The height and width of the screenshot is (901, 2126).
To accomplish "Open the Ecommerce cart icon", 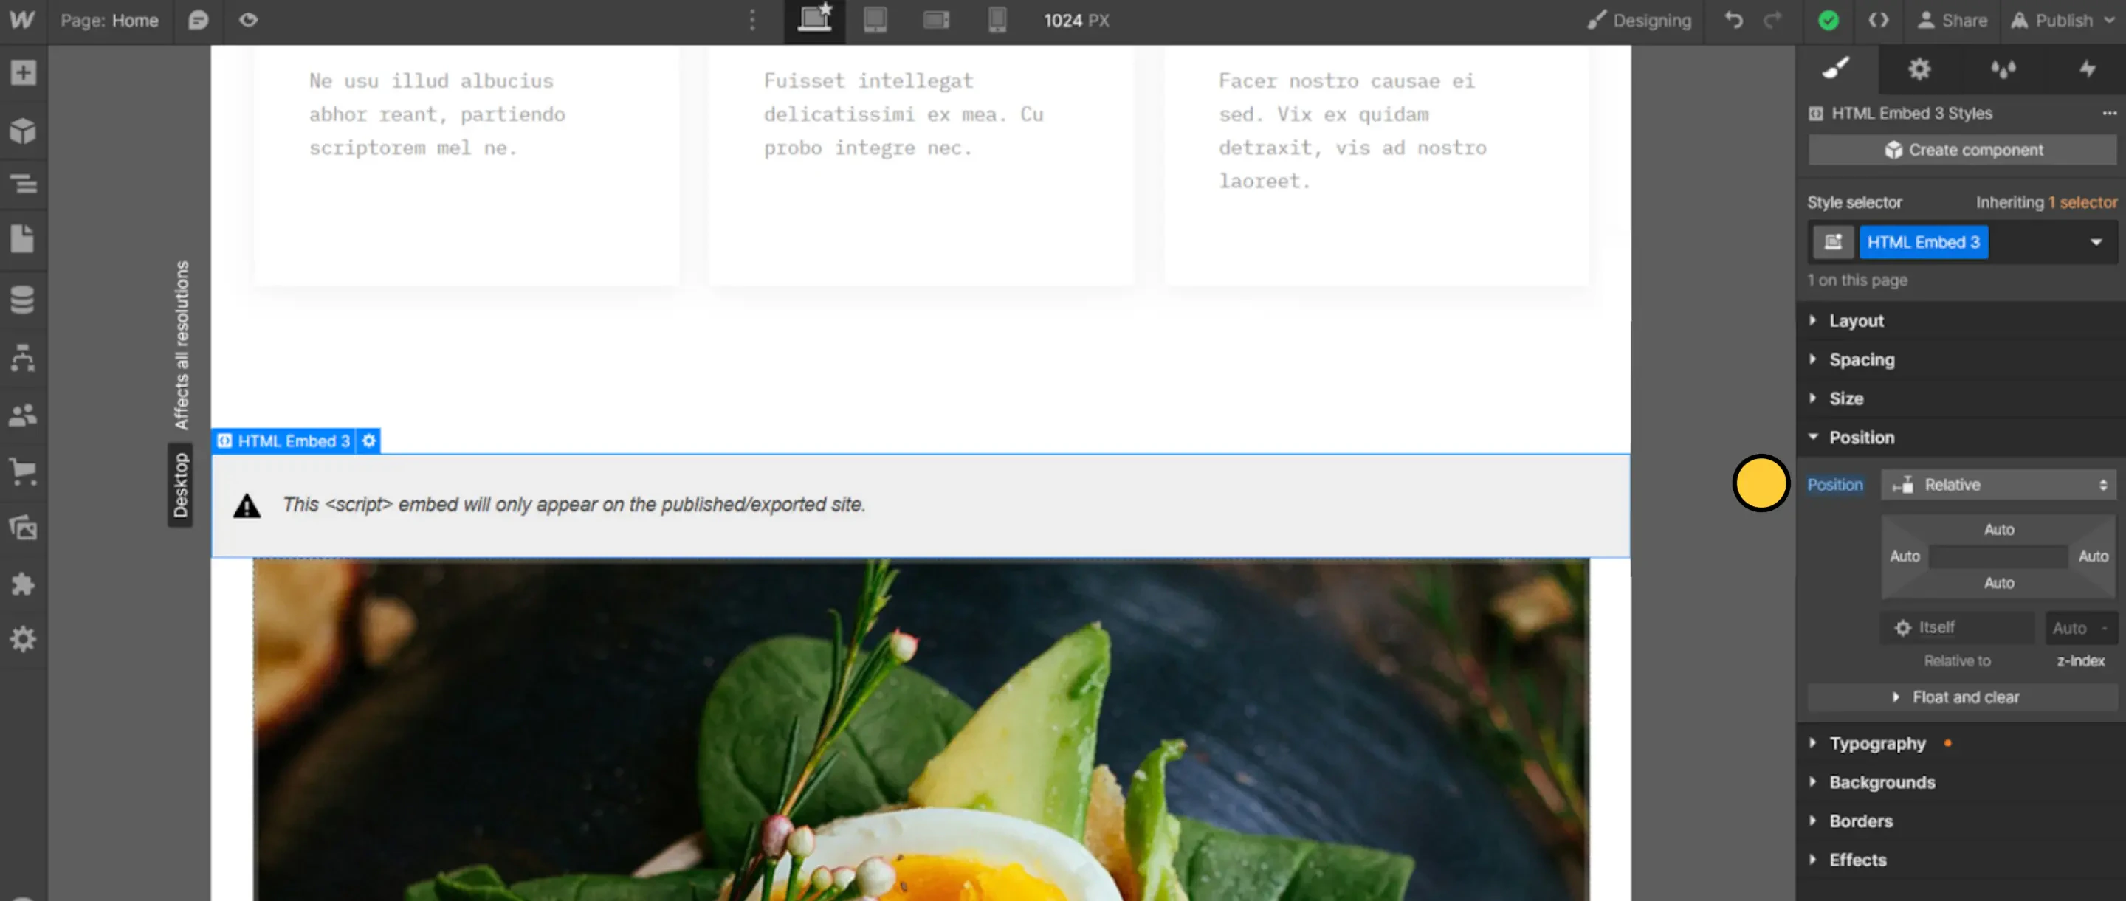I will (23, 472).
